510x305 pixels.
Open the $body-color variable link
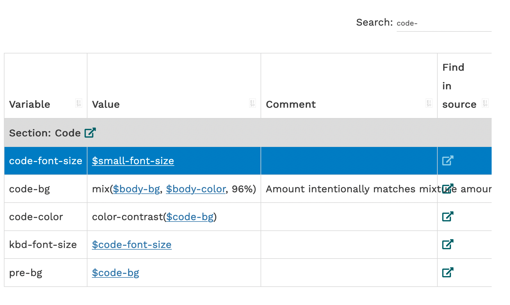coord(196,189)
